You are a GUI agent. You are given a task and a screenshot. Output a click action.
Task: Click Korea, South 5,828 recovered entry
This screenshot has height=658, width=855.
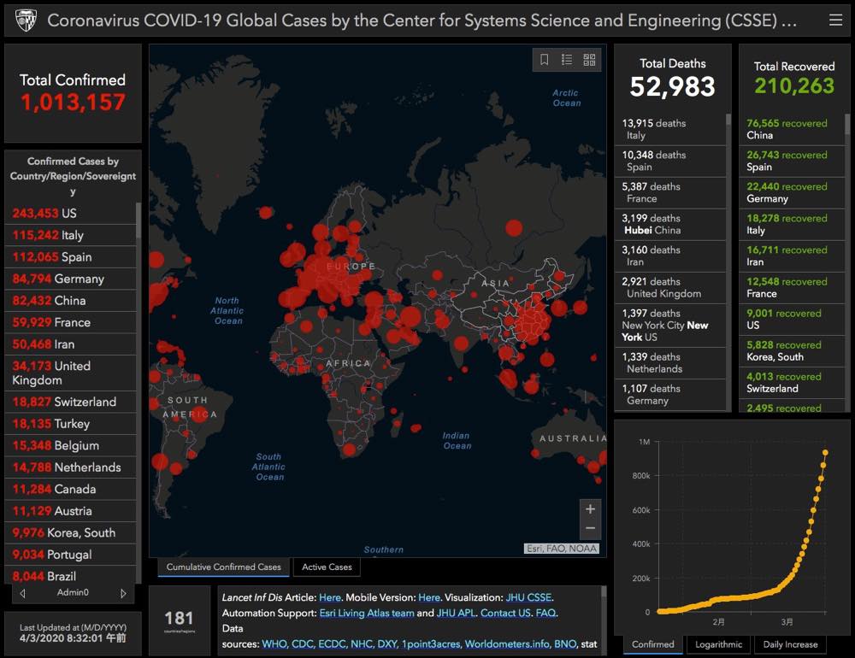point(792,350)
